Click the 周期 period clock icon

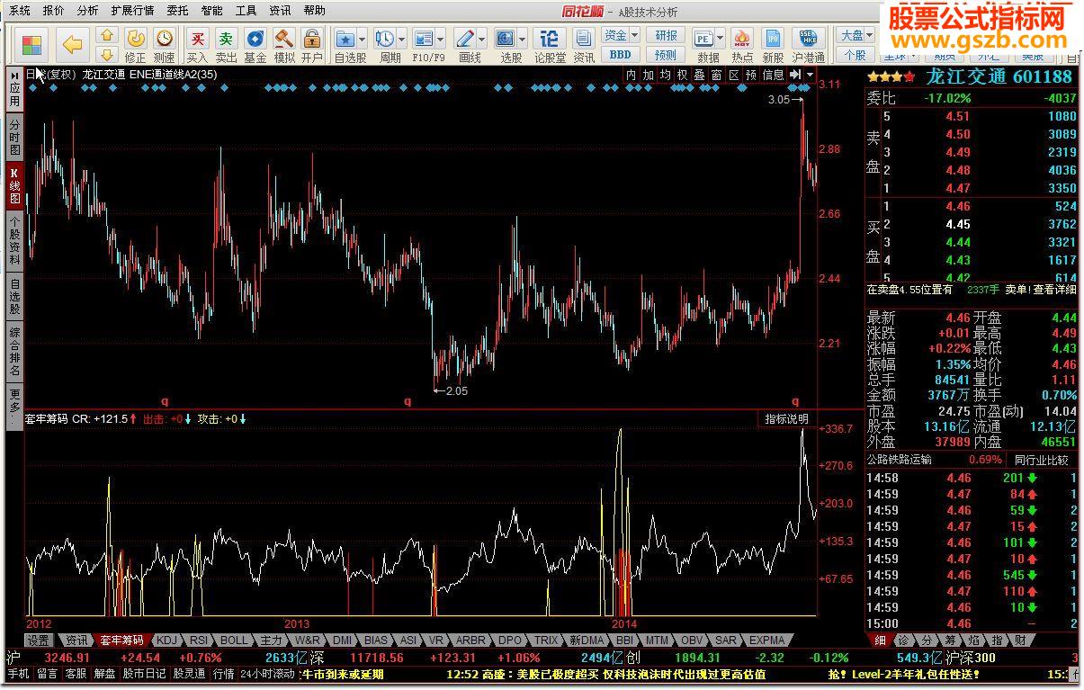384,44
